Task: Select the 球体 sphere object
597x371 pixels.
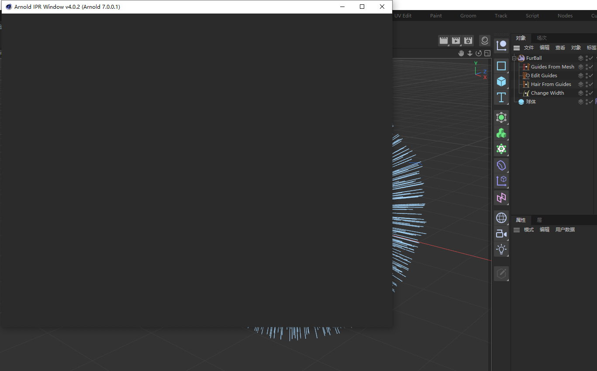Action: [531, 102]
